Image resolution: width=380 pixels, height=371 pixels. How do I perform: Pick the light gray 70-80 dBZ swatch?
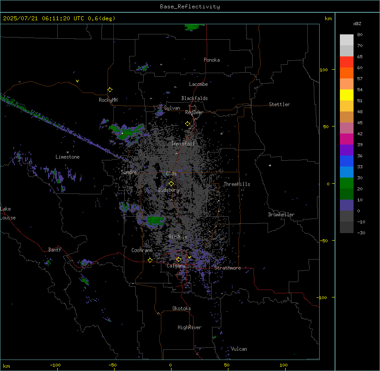click(x=346, y=40)
